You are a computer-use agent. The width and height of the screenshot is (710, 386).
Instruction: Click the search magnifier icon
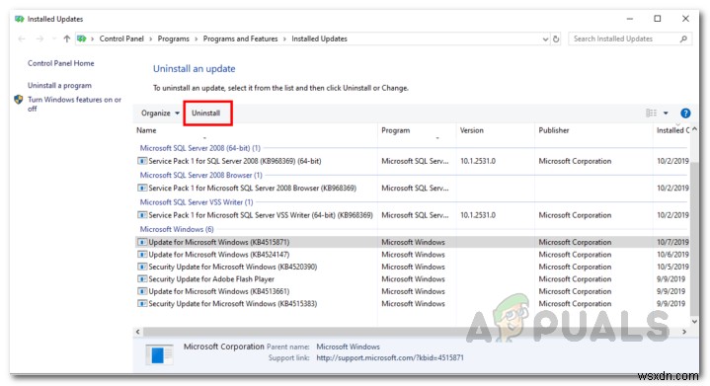[x=683, y=39]
